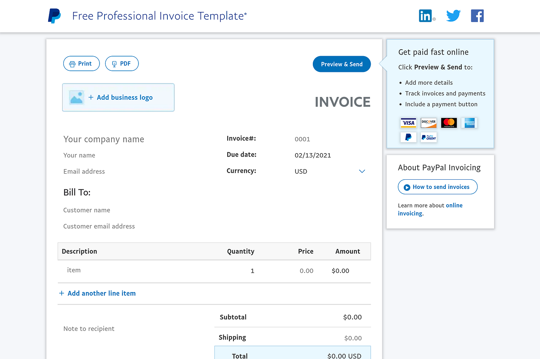Click the printer icon in Print button
The height and width of the screenshot is (359, 540).
[x=72, y=64]
